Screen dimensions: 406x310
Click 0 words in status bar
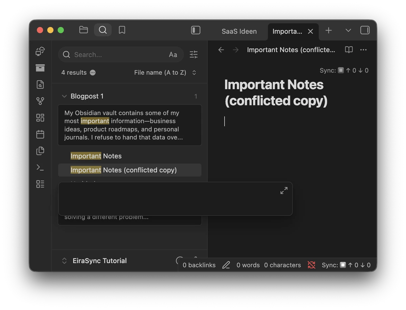point(248,265)
